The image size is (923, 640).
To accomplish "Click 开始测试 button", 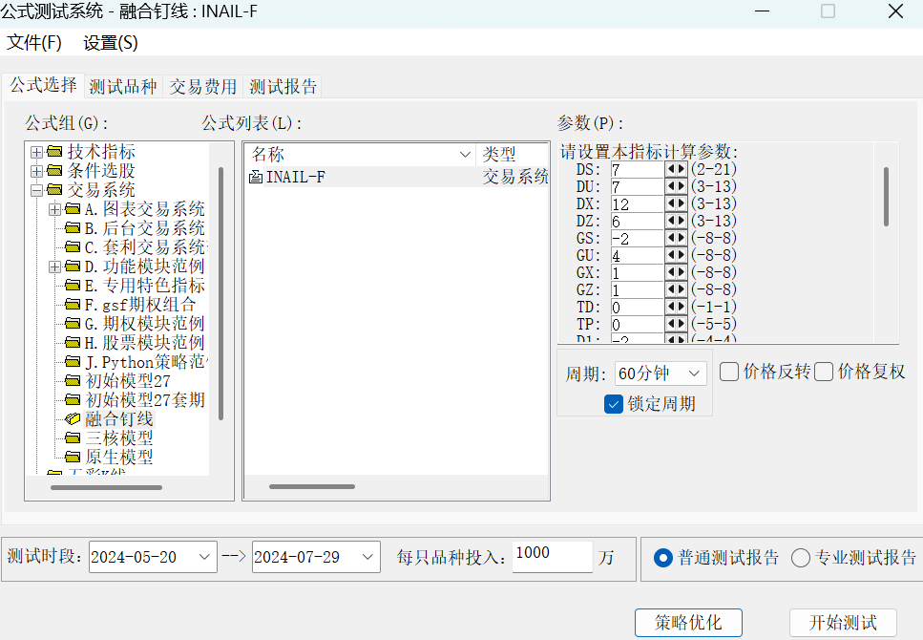I will [x=843, y=622].
